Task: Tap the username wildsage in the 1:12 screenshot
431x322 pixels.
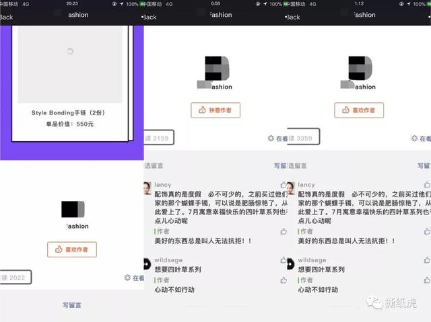Action: click(x=312, y=260)
